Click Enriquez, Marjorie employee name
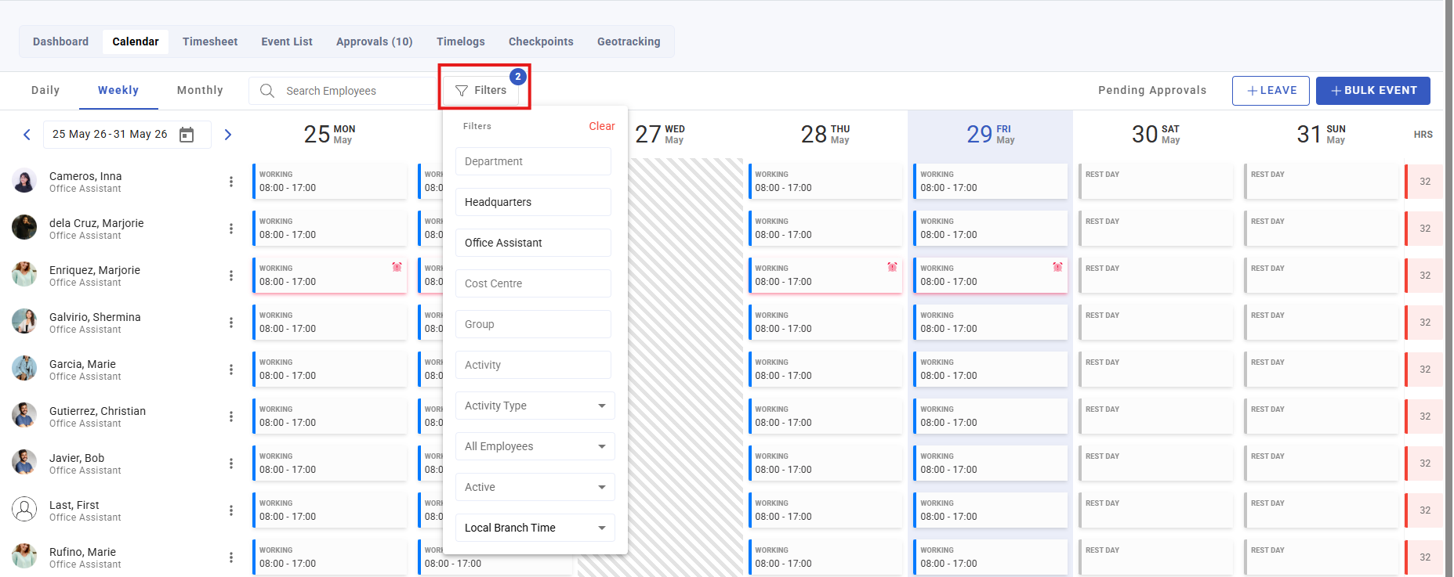The width and height of the screenshot is (1454, 577). click(x=95, y=270)
